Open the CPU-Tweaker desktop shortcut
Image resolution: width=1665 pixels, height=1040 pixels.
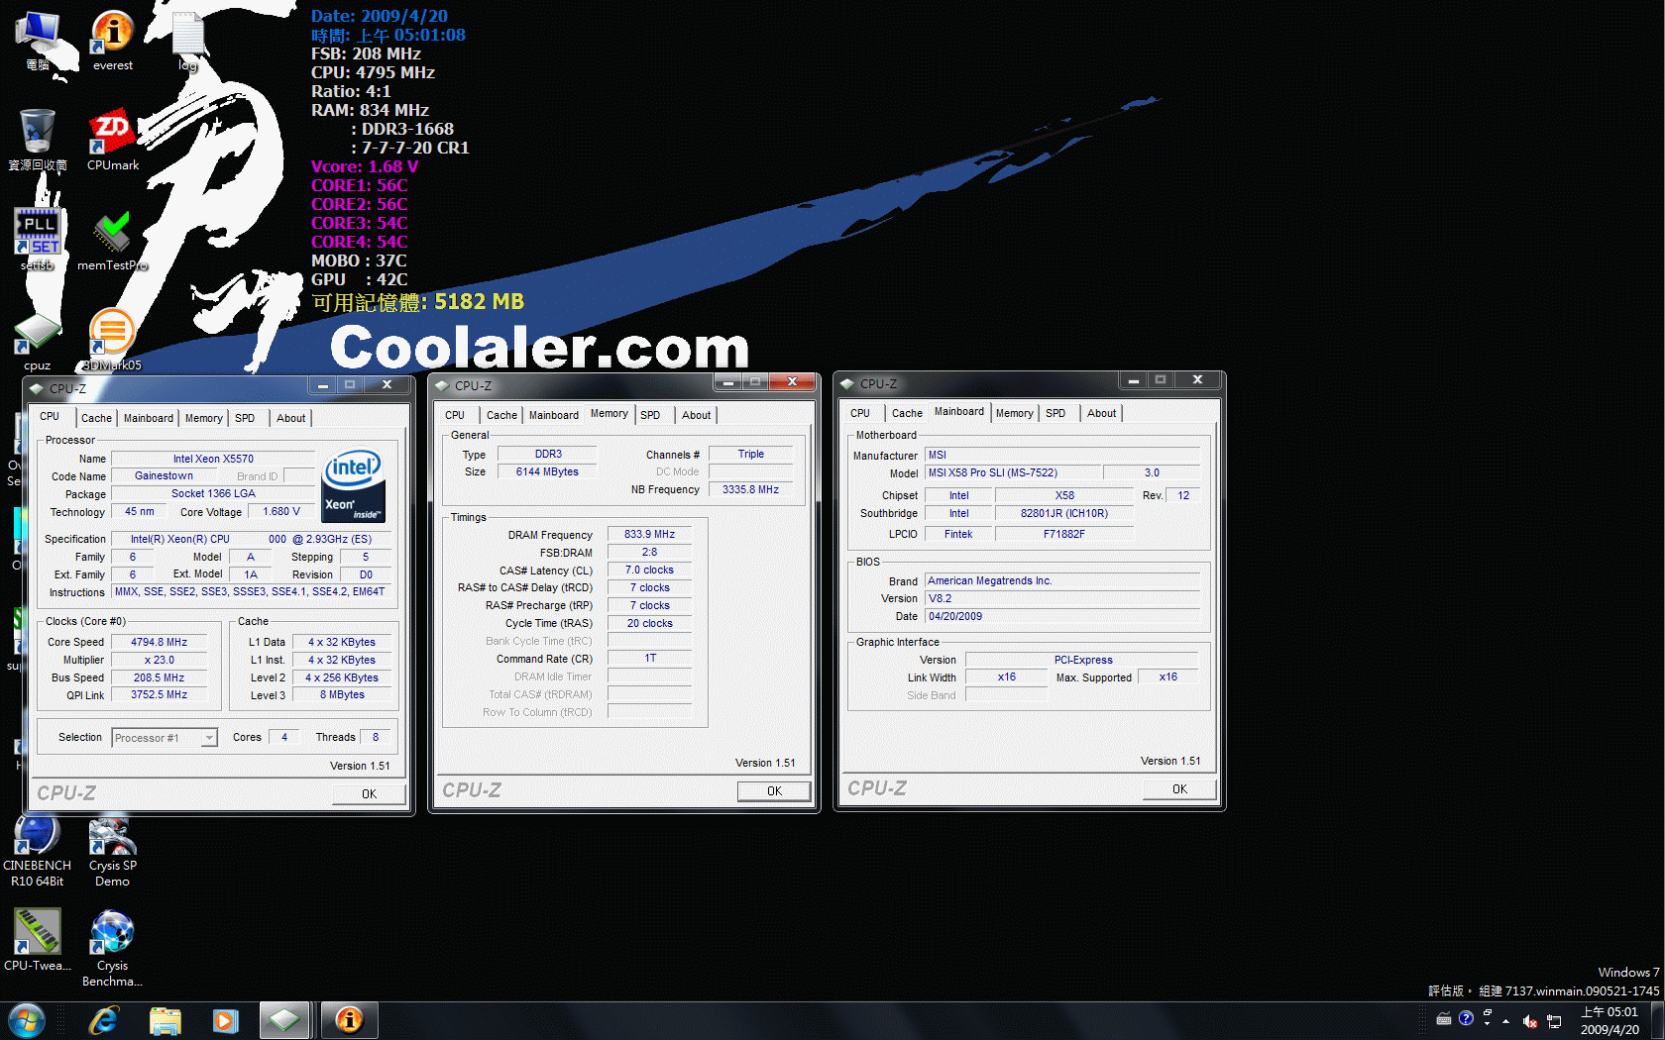click(x=38, y=941)
